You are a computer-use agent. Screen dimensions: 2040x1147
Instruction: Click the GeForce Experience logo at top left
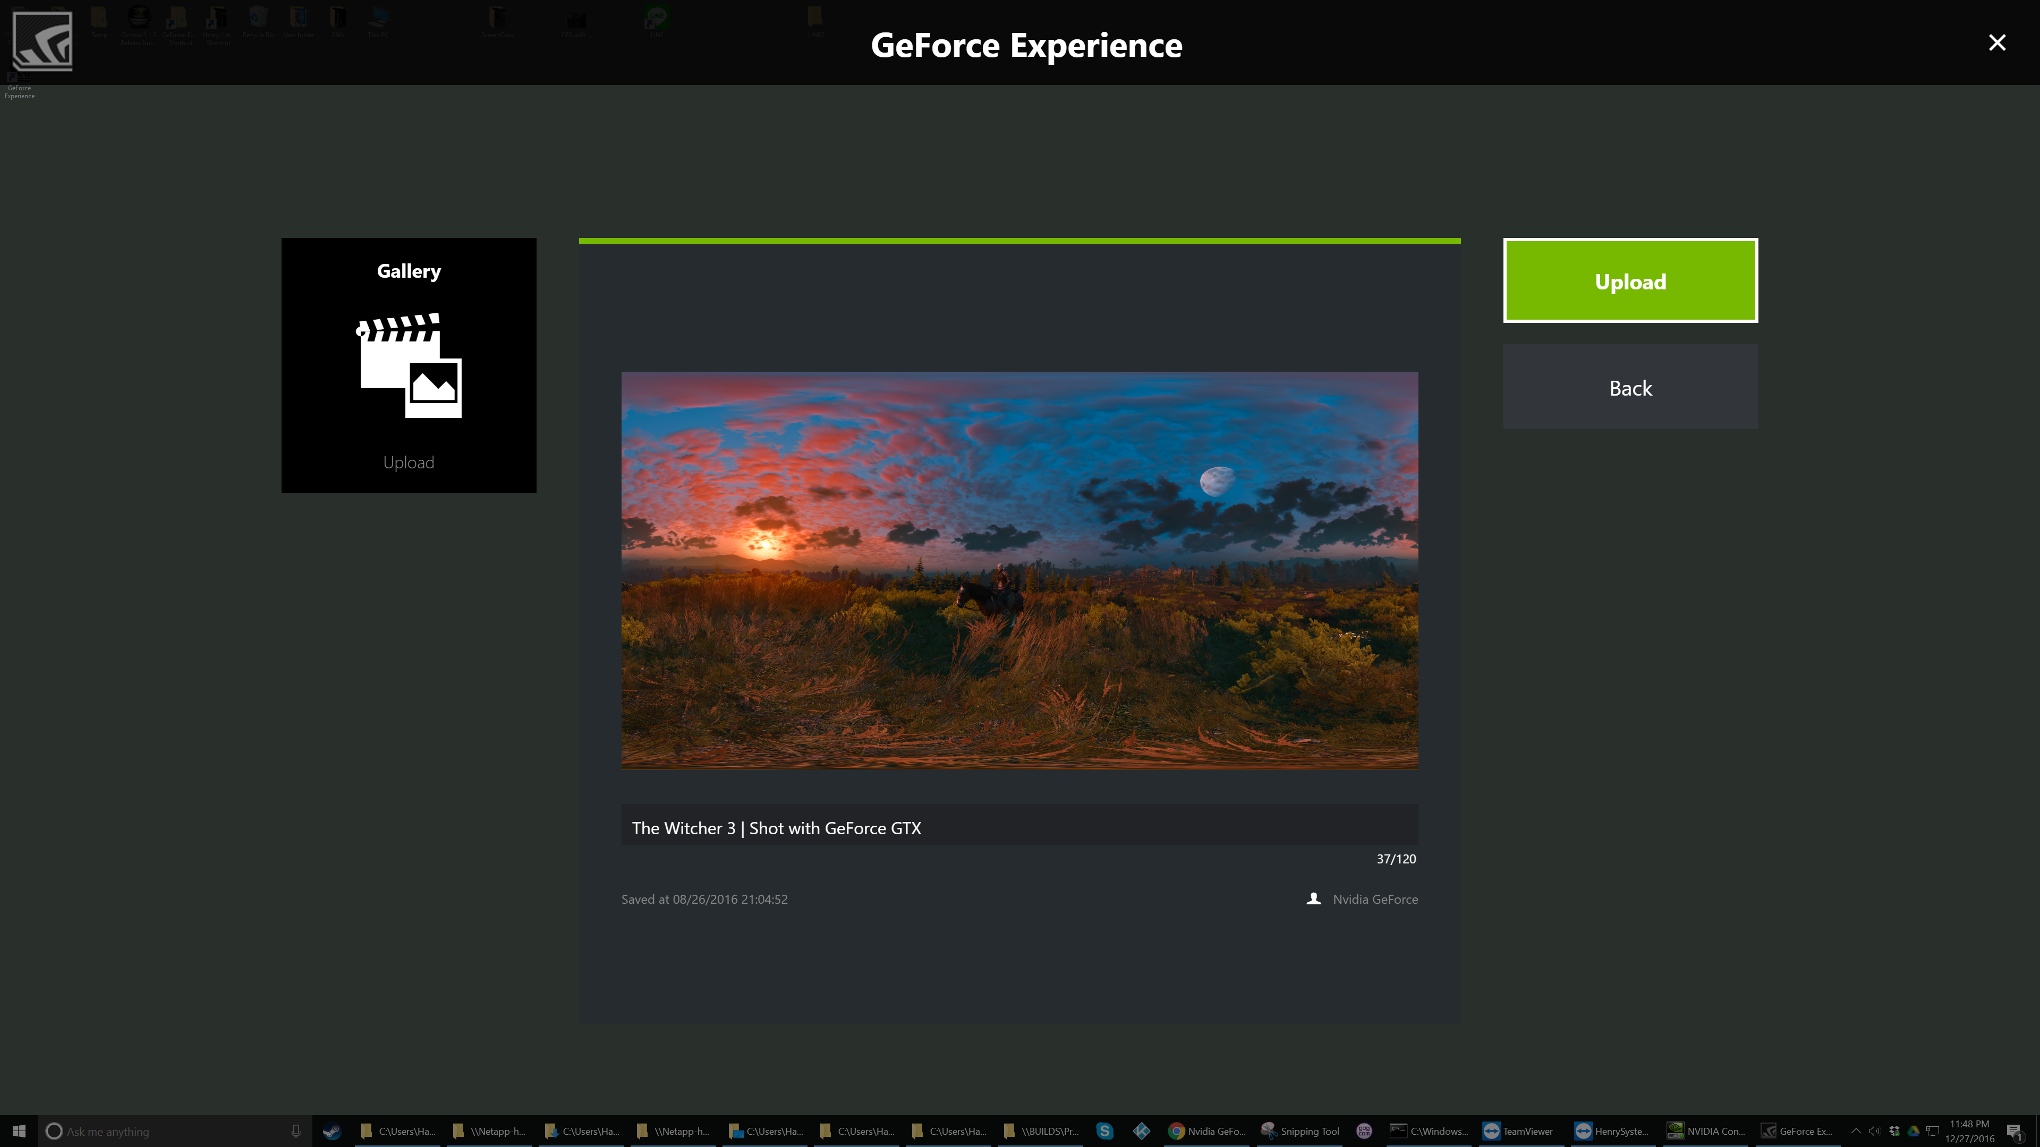pos(42,41)
